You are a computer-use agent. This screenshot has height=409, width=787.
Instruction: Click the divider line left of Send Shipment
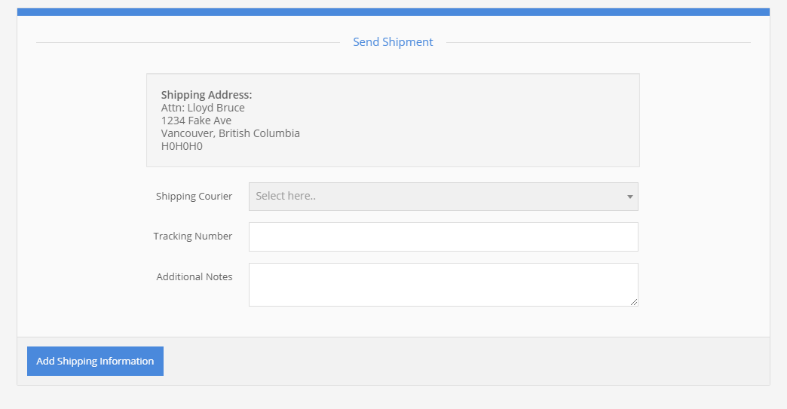[x=188, y=43]
